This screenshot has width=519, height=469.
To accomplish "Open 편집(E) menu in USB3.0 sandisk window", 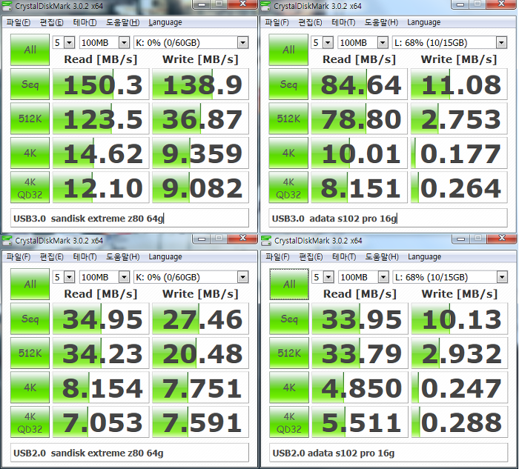I will 51,22.
